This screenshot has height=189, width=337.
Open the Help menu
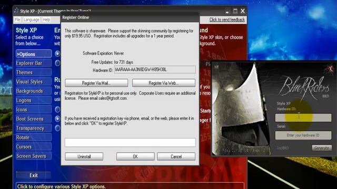pos(46,20)
